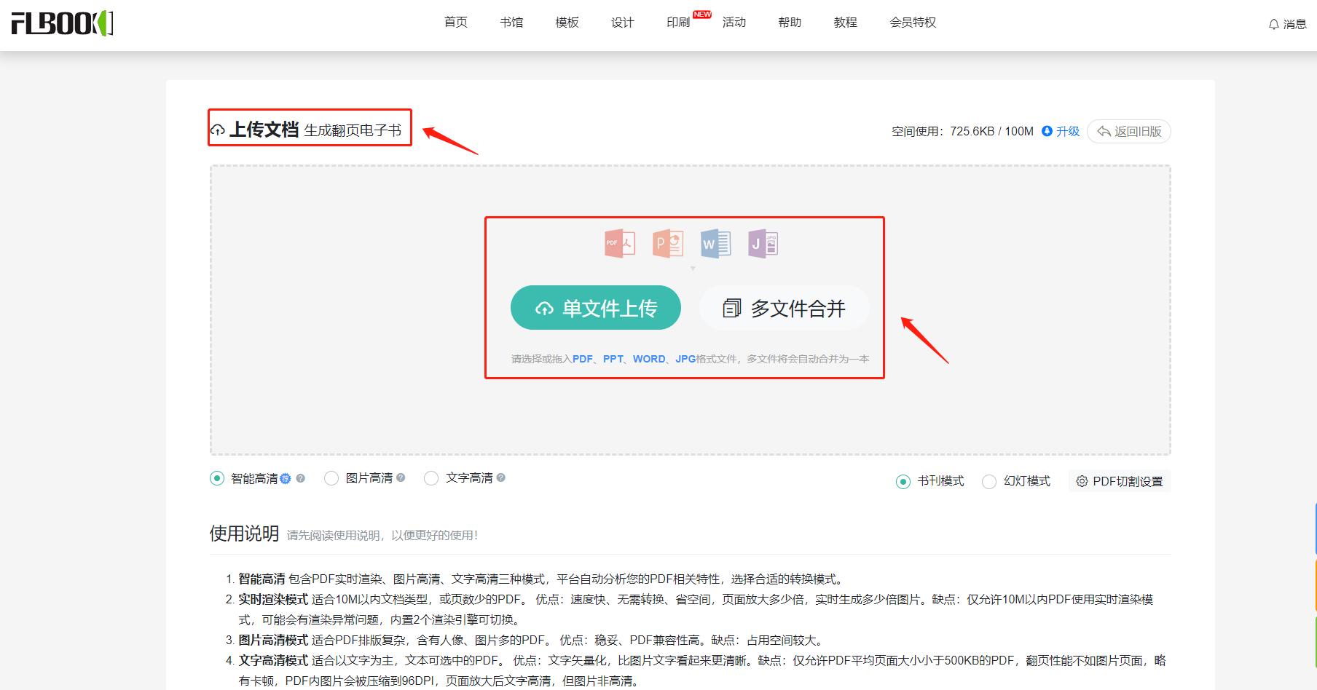Click the blue WORD word in upload hint
Viewport: 1317px width, 690px height.
pos(649,359)
